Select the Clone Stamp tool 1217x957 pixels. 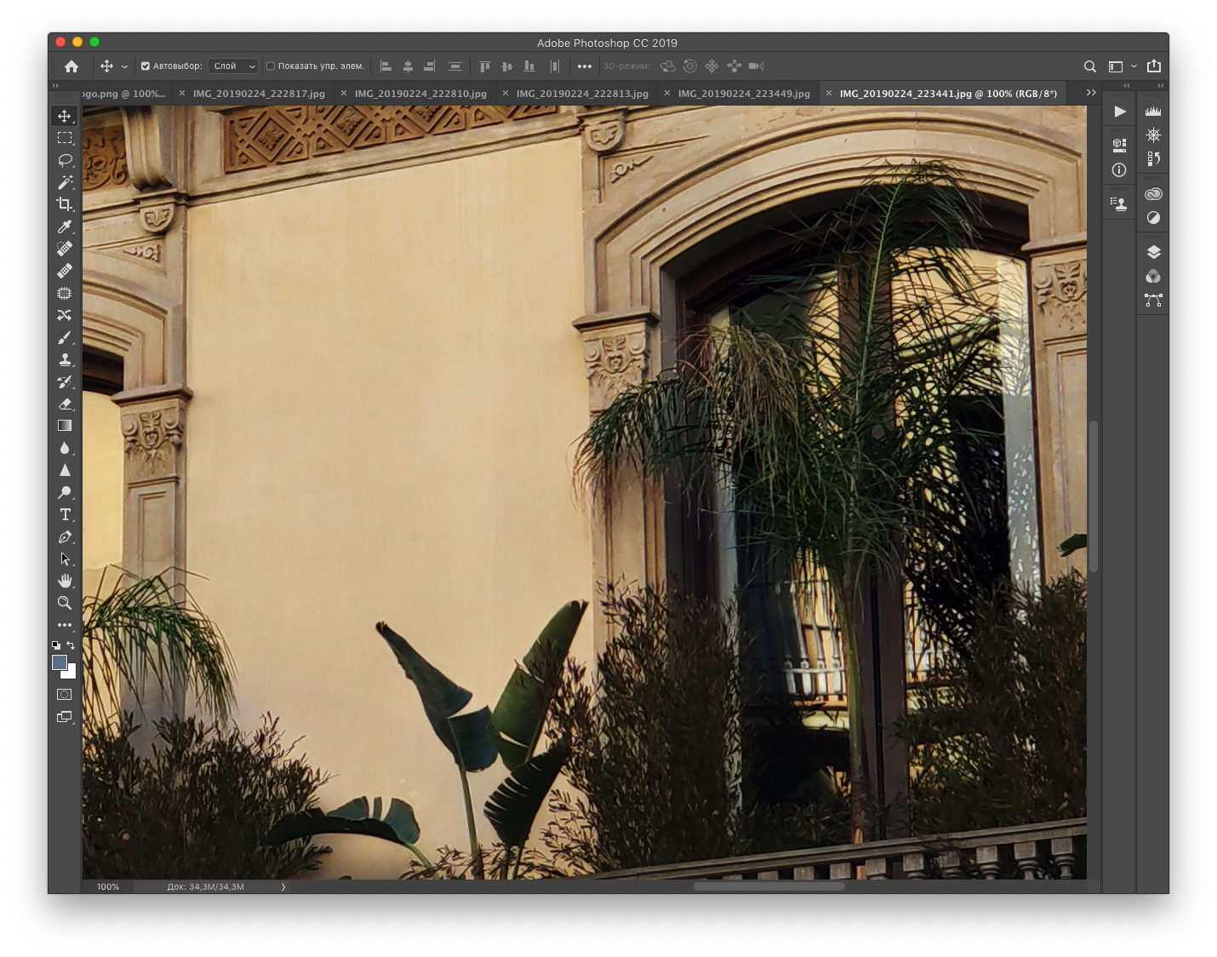pos(65,360)
